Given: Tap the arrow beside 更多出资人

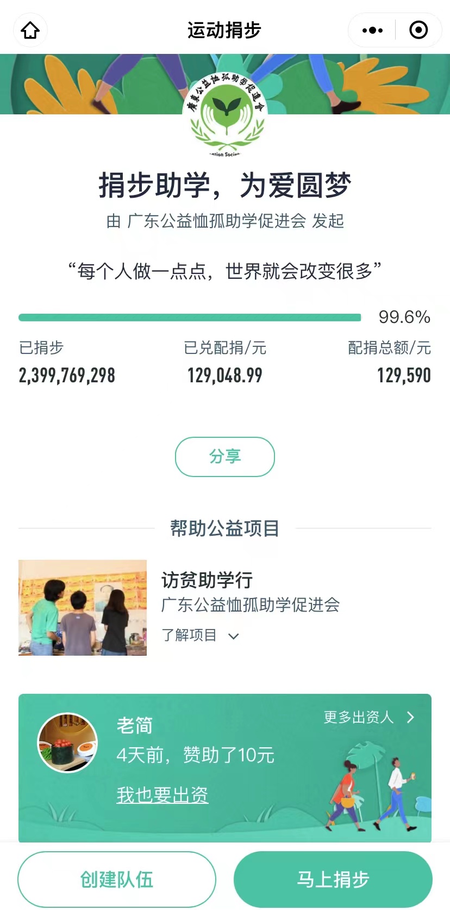Looking at the screenshot, I should (411, 717).
